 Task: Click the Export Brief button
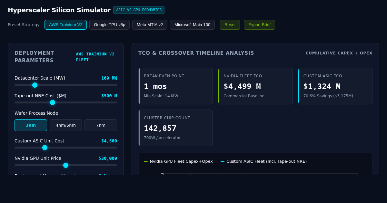point(259,25)
